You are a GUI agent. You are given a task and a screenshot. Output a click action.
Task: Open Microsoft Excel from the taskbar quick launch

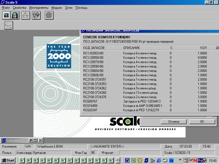pos(133,160)
